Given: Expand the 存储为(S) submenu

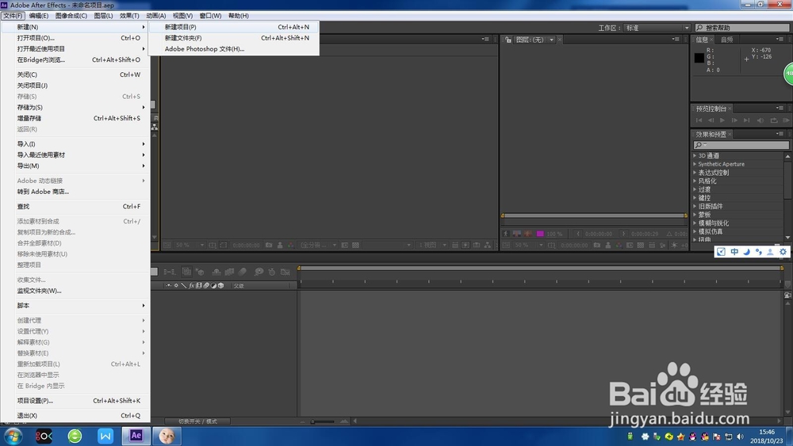Looking at the screenshot, I should coord(75,107).
